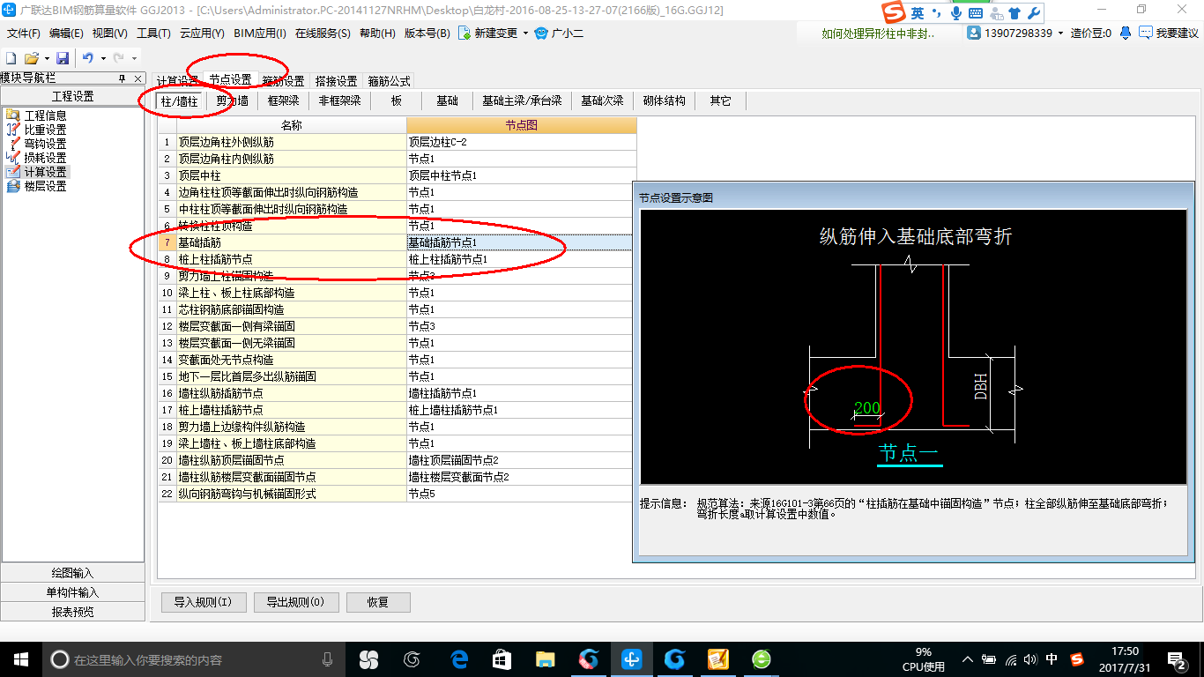This screenshot has width=1204, height=677.
Task: Click the Sogou wrench tools icon
Action: tap(1034, 13)
